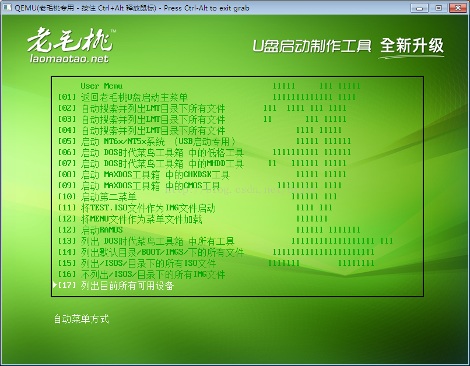The image size is (470, 366).
Task: Select [11] 将TEST.ISO文件作为IMG文件启动
Action: click(x=136, y=208)
